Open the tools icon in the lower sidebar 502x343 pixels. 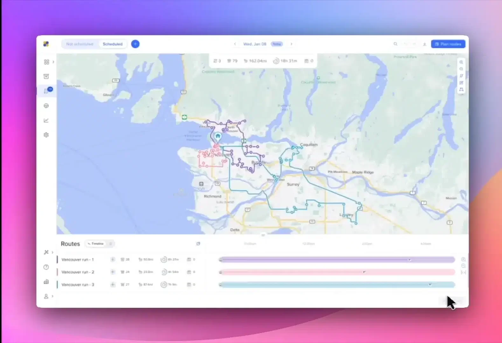point(46,252)
